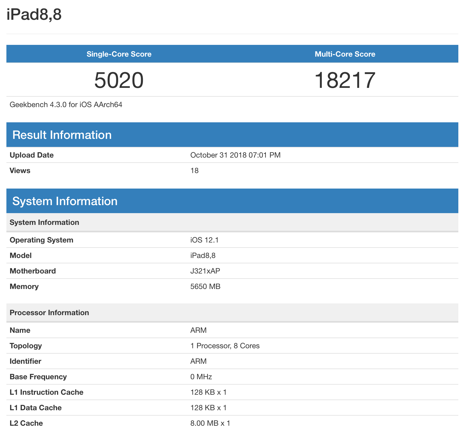Click the Result Information section heading
Screen dimensions: 473x438
(x=62, y=135)
